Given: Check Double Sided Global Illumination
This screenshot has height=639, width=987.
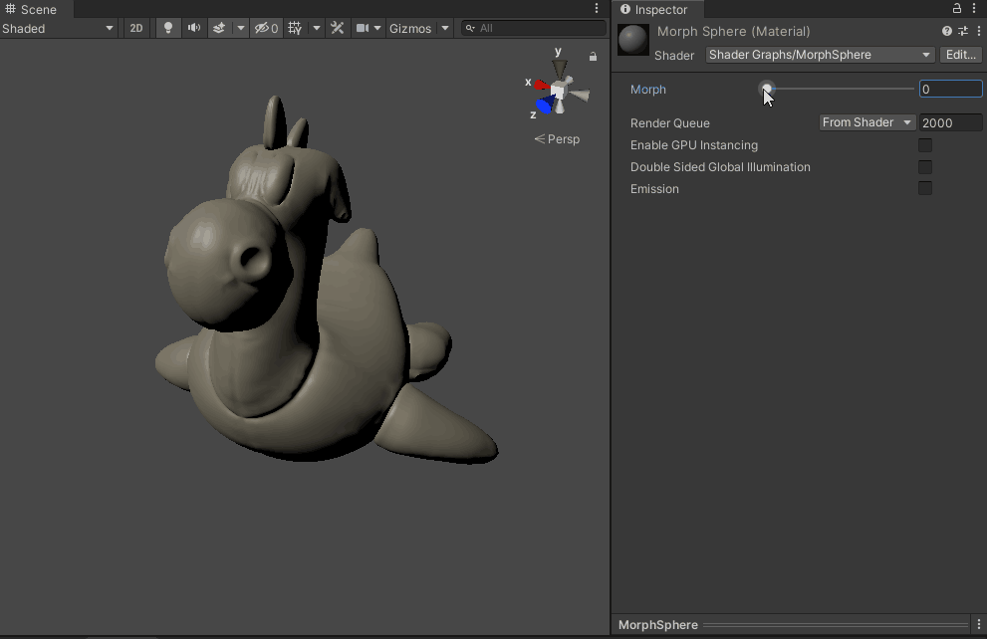Looking at the screenshot, I should (925, 167).
